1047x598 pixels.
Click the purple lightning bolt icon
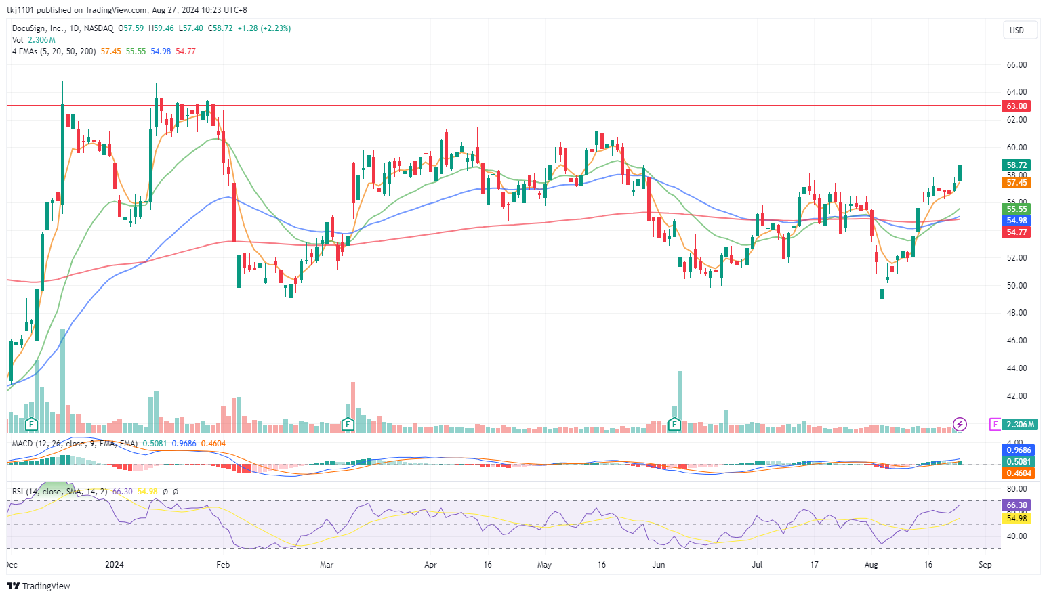point(960,425)
